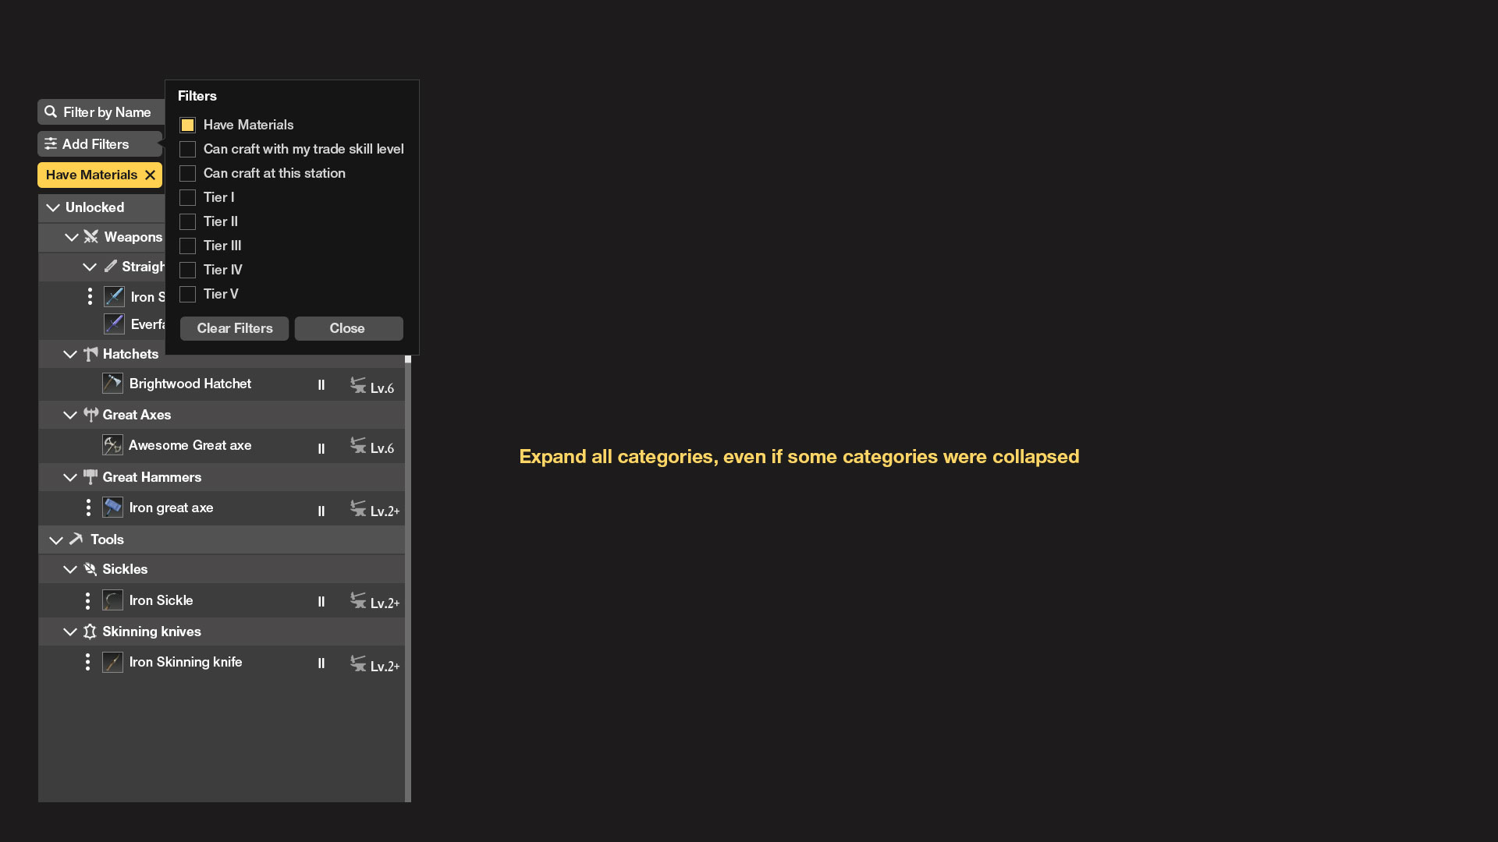This screenshot has height=842, width=1498.
Task: Click the Brightwood Hatchet item icon
Action: click(112, 384)
